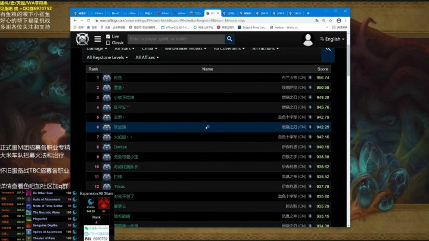Reload the page with the refresh icon
Image resolution: width=429 pixels, height=241 pixels.
(88, 20)
